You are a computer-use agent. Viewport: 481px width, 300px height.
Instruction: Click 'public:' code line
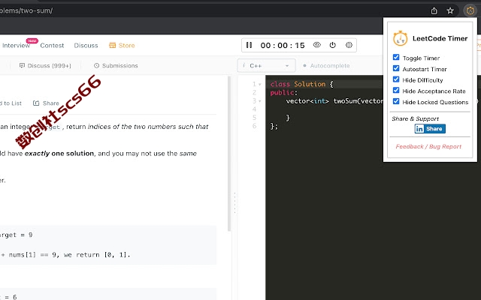tap(284, 92)
